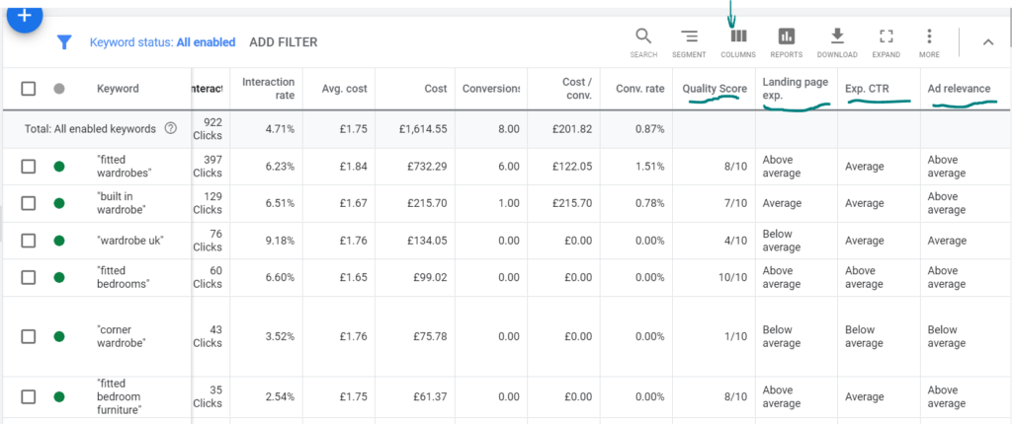Sort by the Quality Score column header
Viewport: 1012px width, 424px height.
coord(715,89)
